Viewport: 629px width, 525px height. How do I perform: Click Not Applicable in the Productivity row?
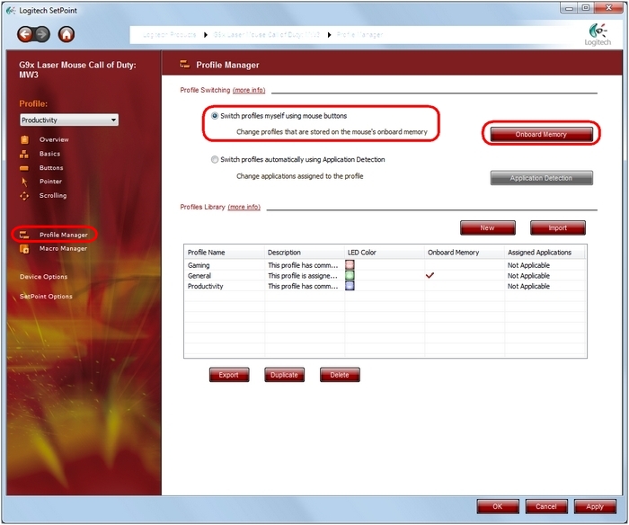click(x=528, y=286)
